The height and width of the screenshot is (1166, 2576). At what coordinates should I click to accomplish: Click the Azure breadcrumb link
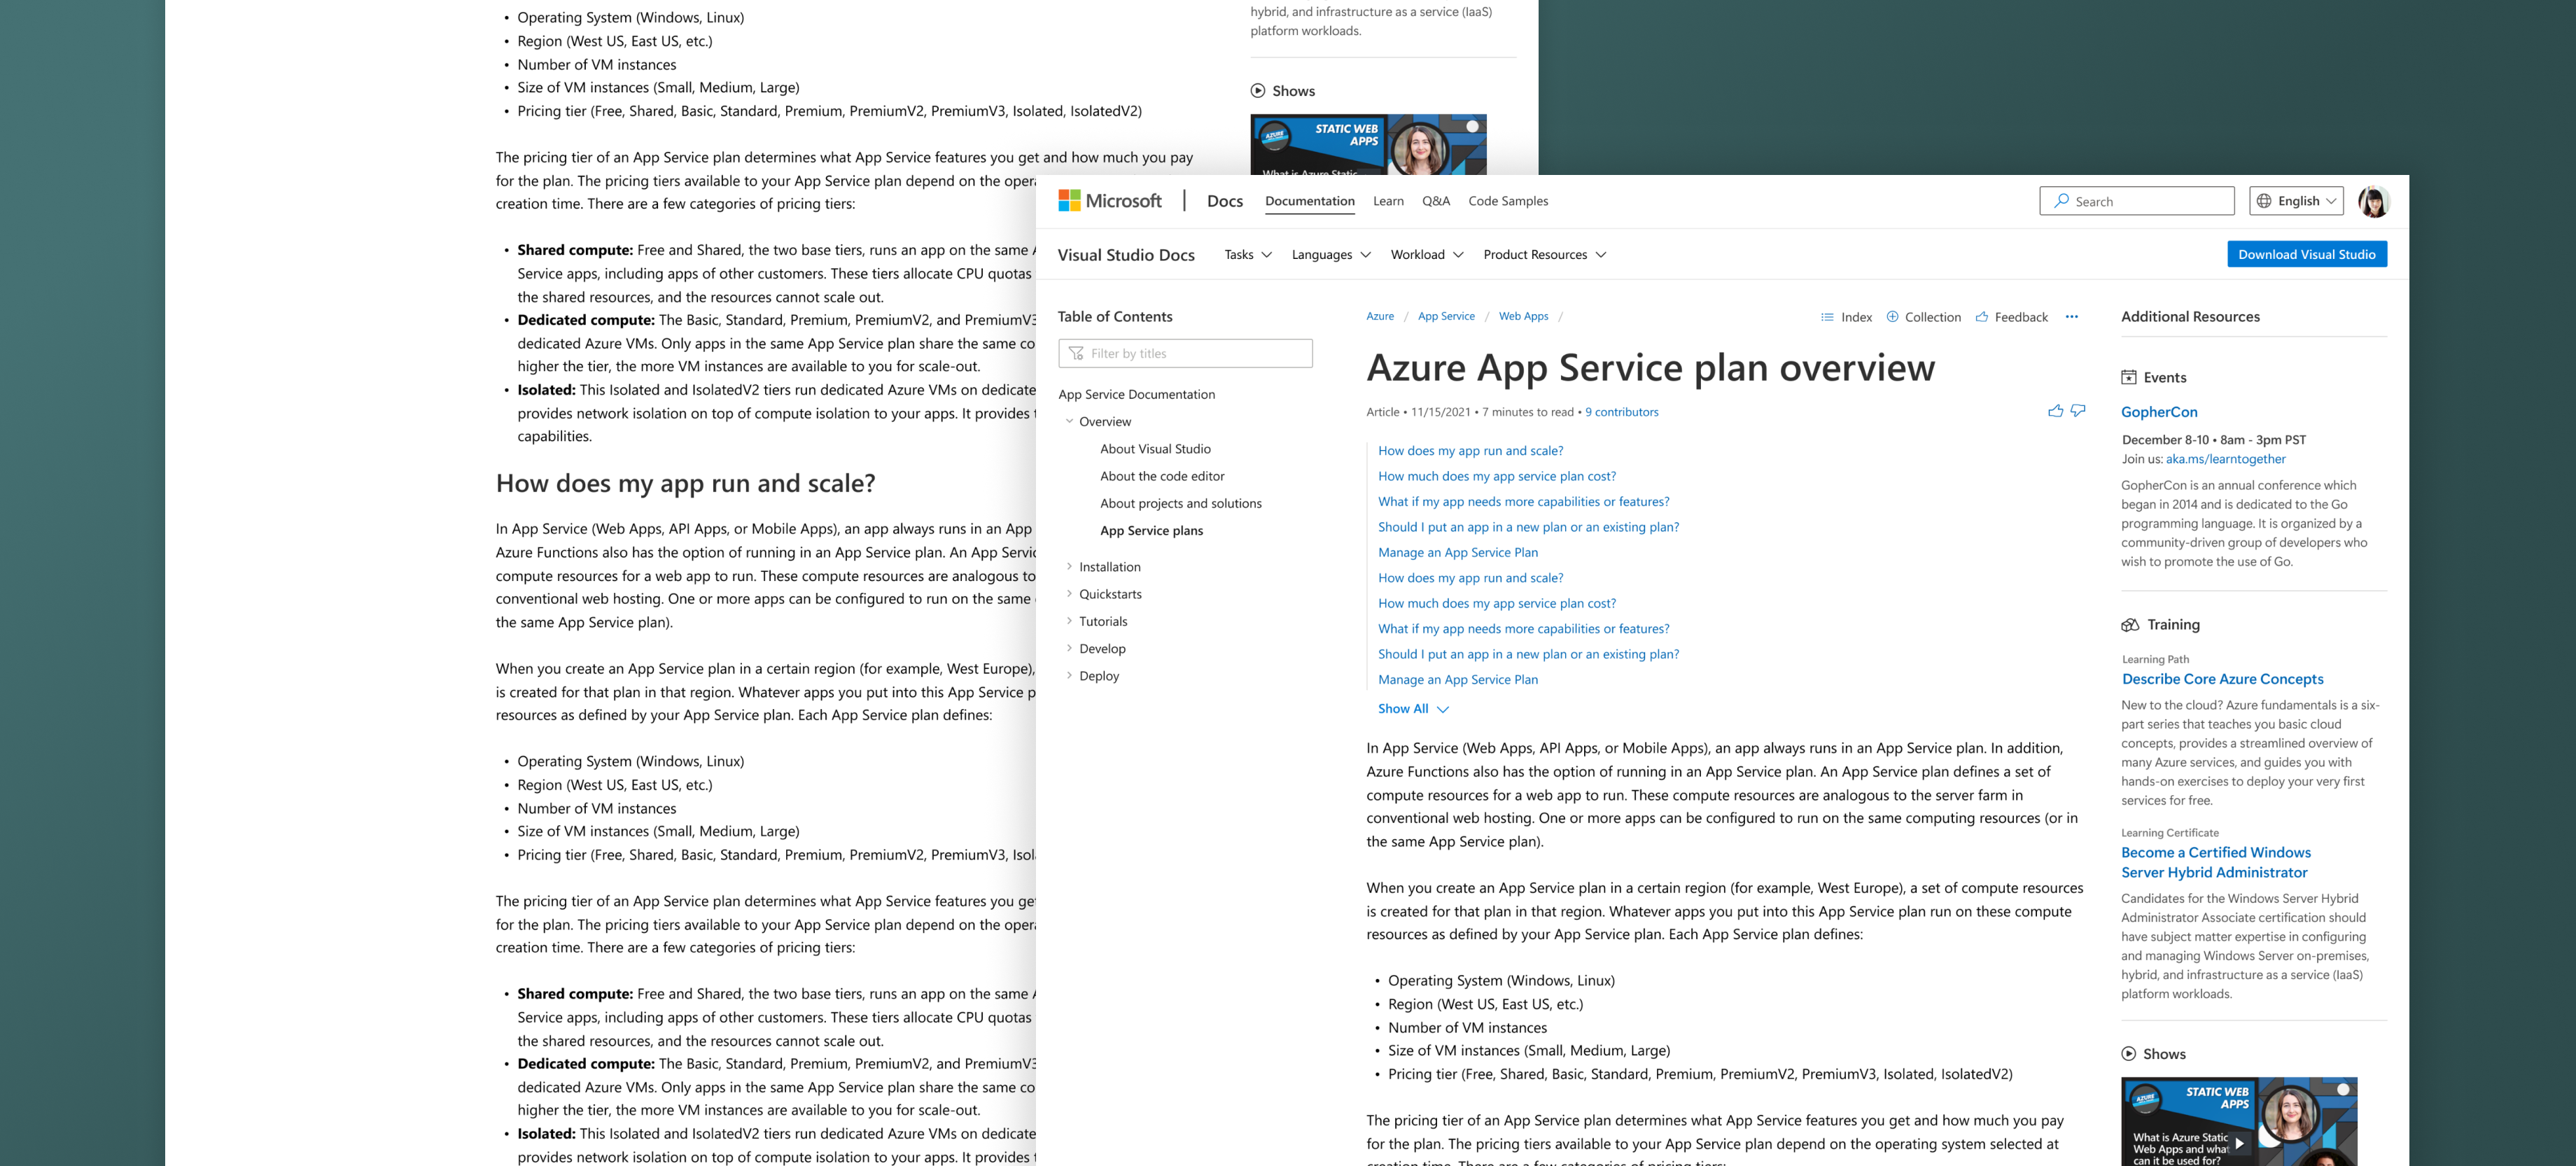tap(1380, 316)
